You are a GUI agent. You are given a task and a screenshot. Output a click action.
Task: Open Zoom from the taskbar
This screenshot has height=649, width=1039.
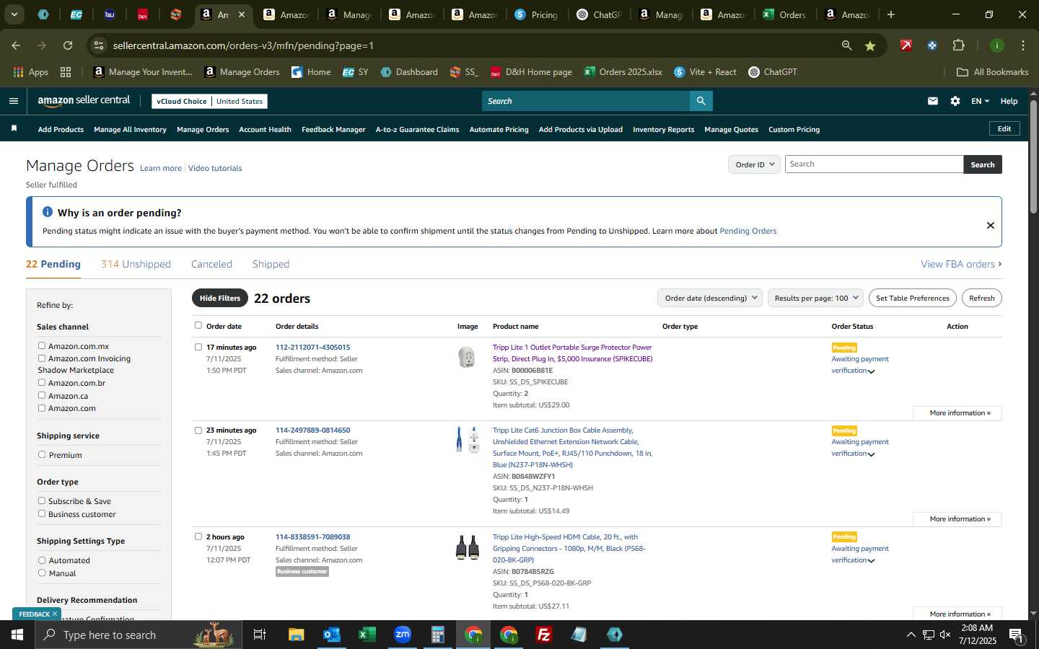point(403,635)
